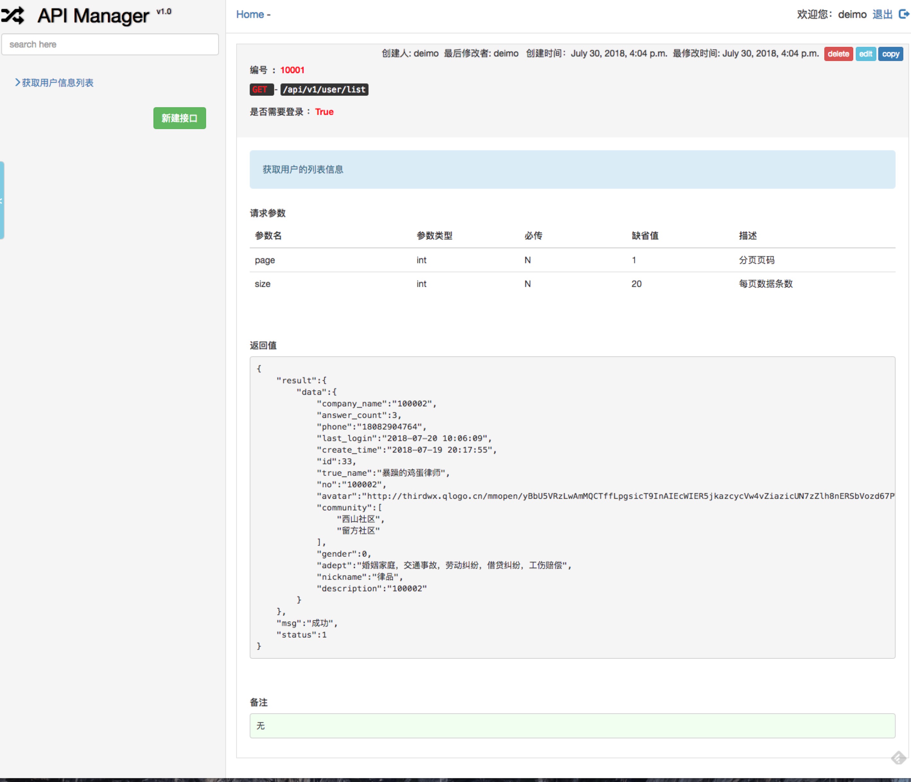Screen dimensions: 911x782
Task: Click the green 无 remark box
Action: point(572,726)
